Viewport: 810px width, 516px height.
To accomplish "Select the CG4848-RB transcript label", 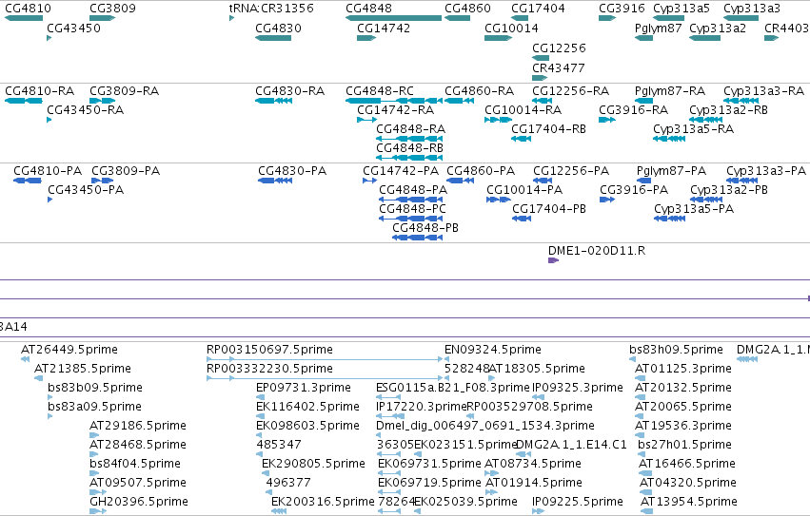I will pyautogui.click(x=409, y=148).
